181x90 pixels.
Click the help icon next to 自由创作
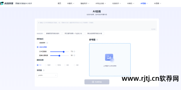tap(47, 43)
